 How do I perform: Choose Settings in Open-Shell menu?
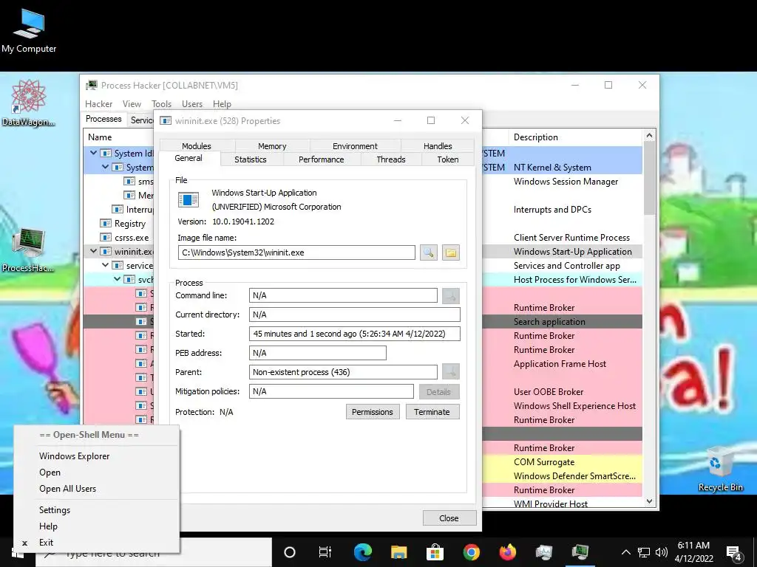55,509
